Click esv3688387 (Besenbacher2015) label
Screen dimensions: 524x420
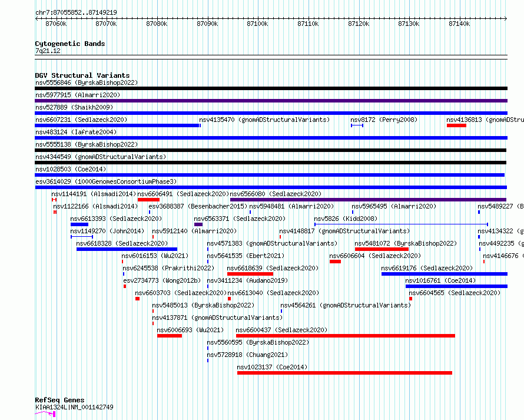click(x=198, y=206)
